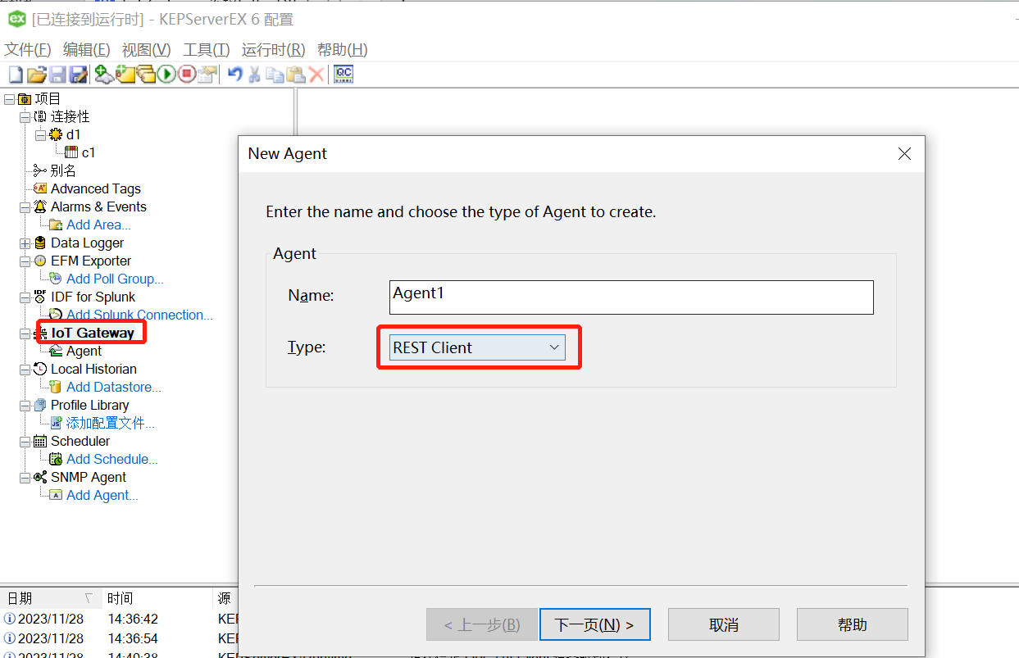Click the Add Splunk Connection... link

click(139, 315)
